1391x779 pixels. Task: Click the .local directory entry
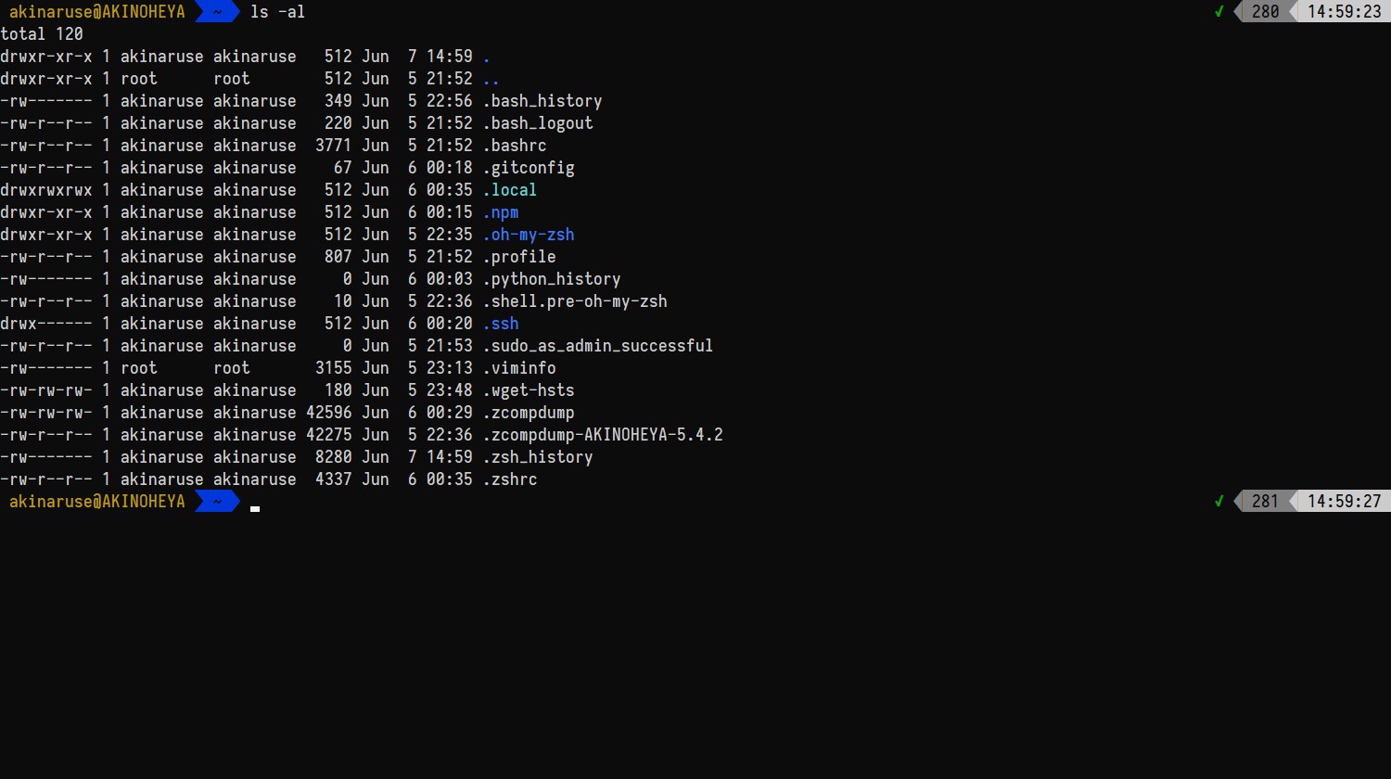[510, 190]
